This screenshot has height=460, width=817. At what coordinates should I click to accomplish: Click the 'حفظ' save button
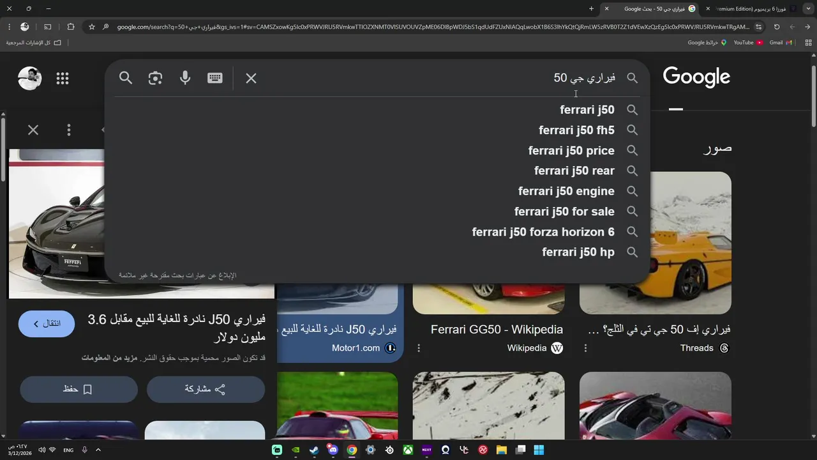tap(79, 389)
